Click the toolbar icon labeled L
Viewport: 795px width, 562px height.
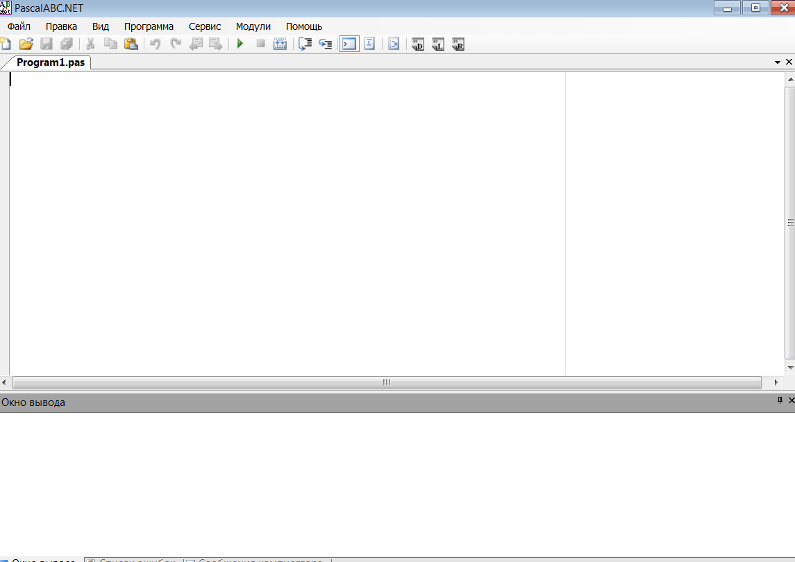[438, 44]
